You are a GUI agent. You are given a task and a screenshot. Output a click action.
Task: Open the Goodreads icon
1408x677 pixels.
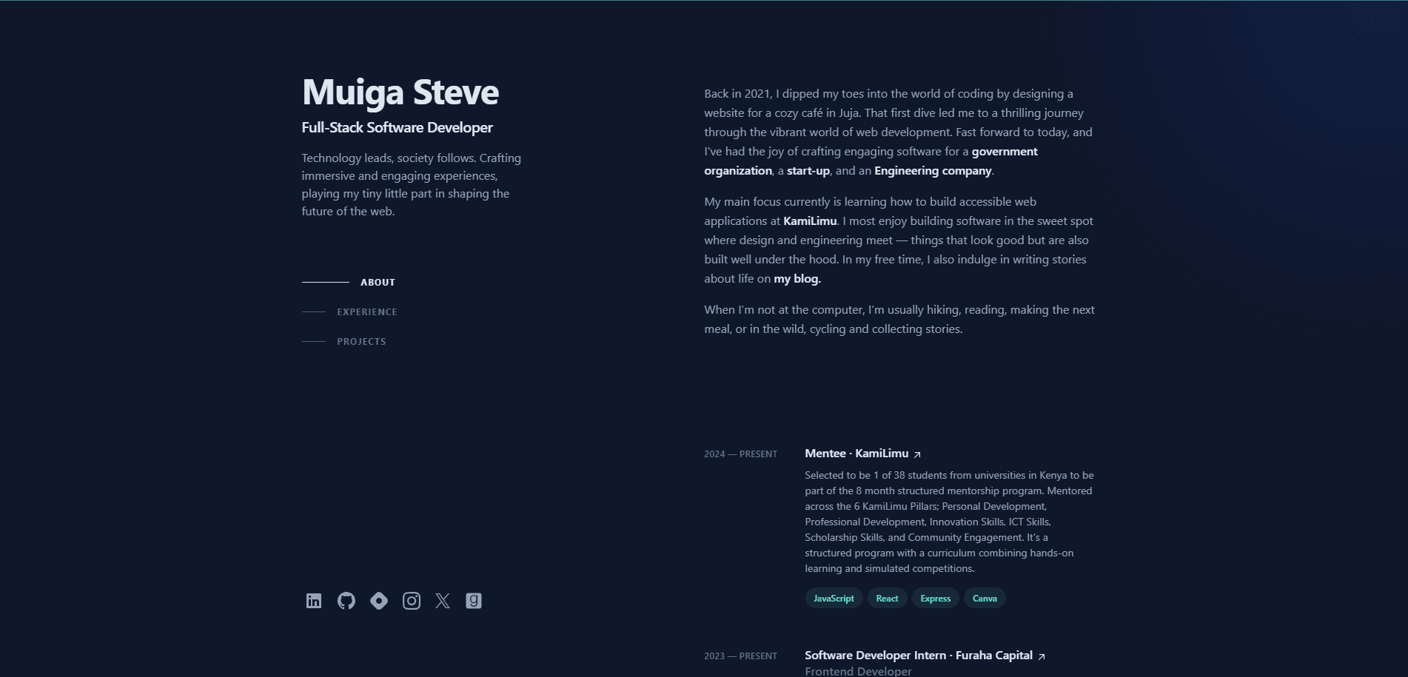click(x=473, y=601)
